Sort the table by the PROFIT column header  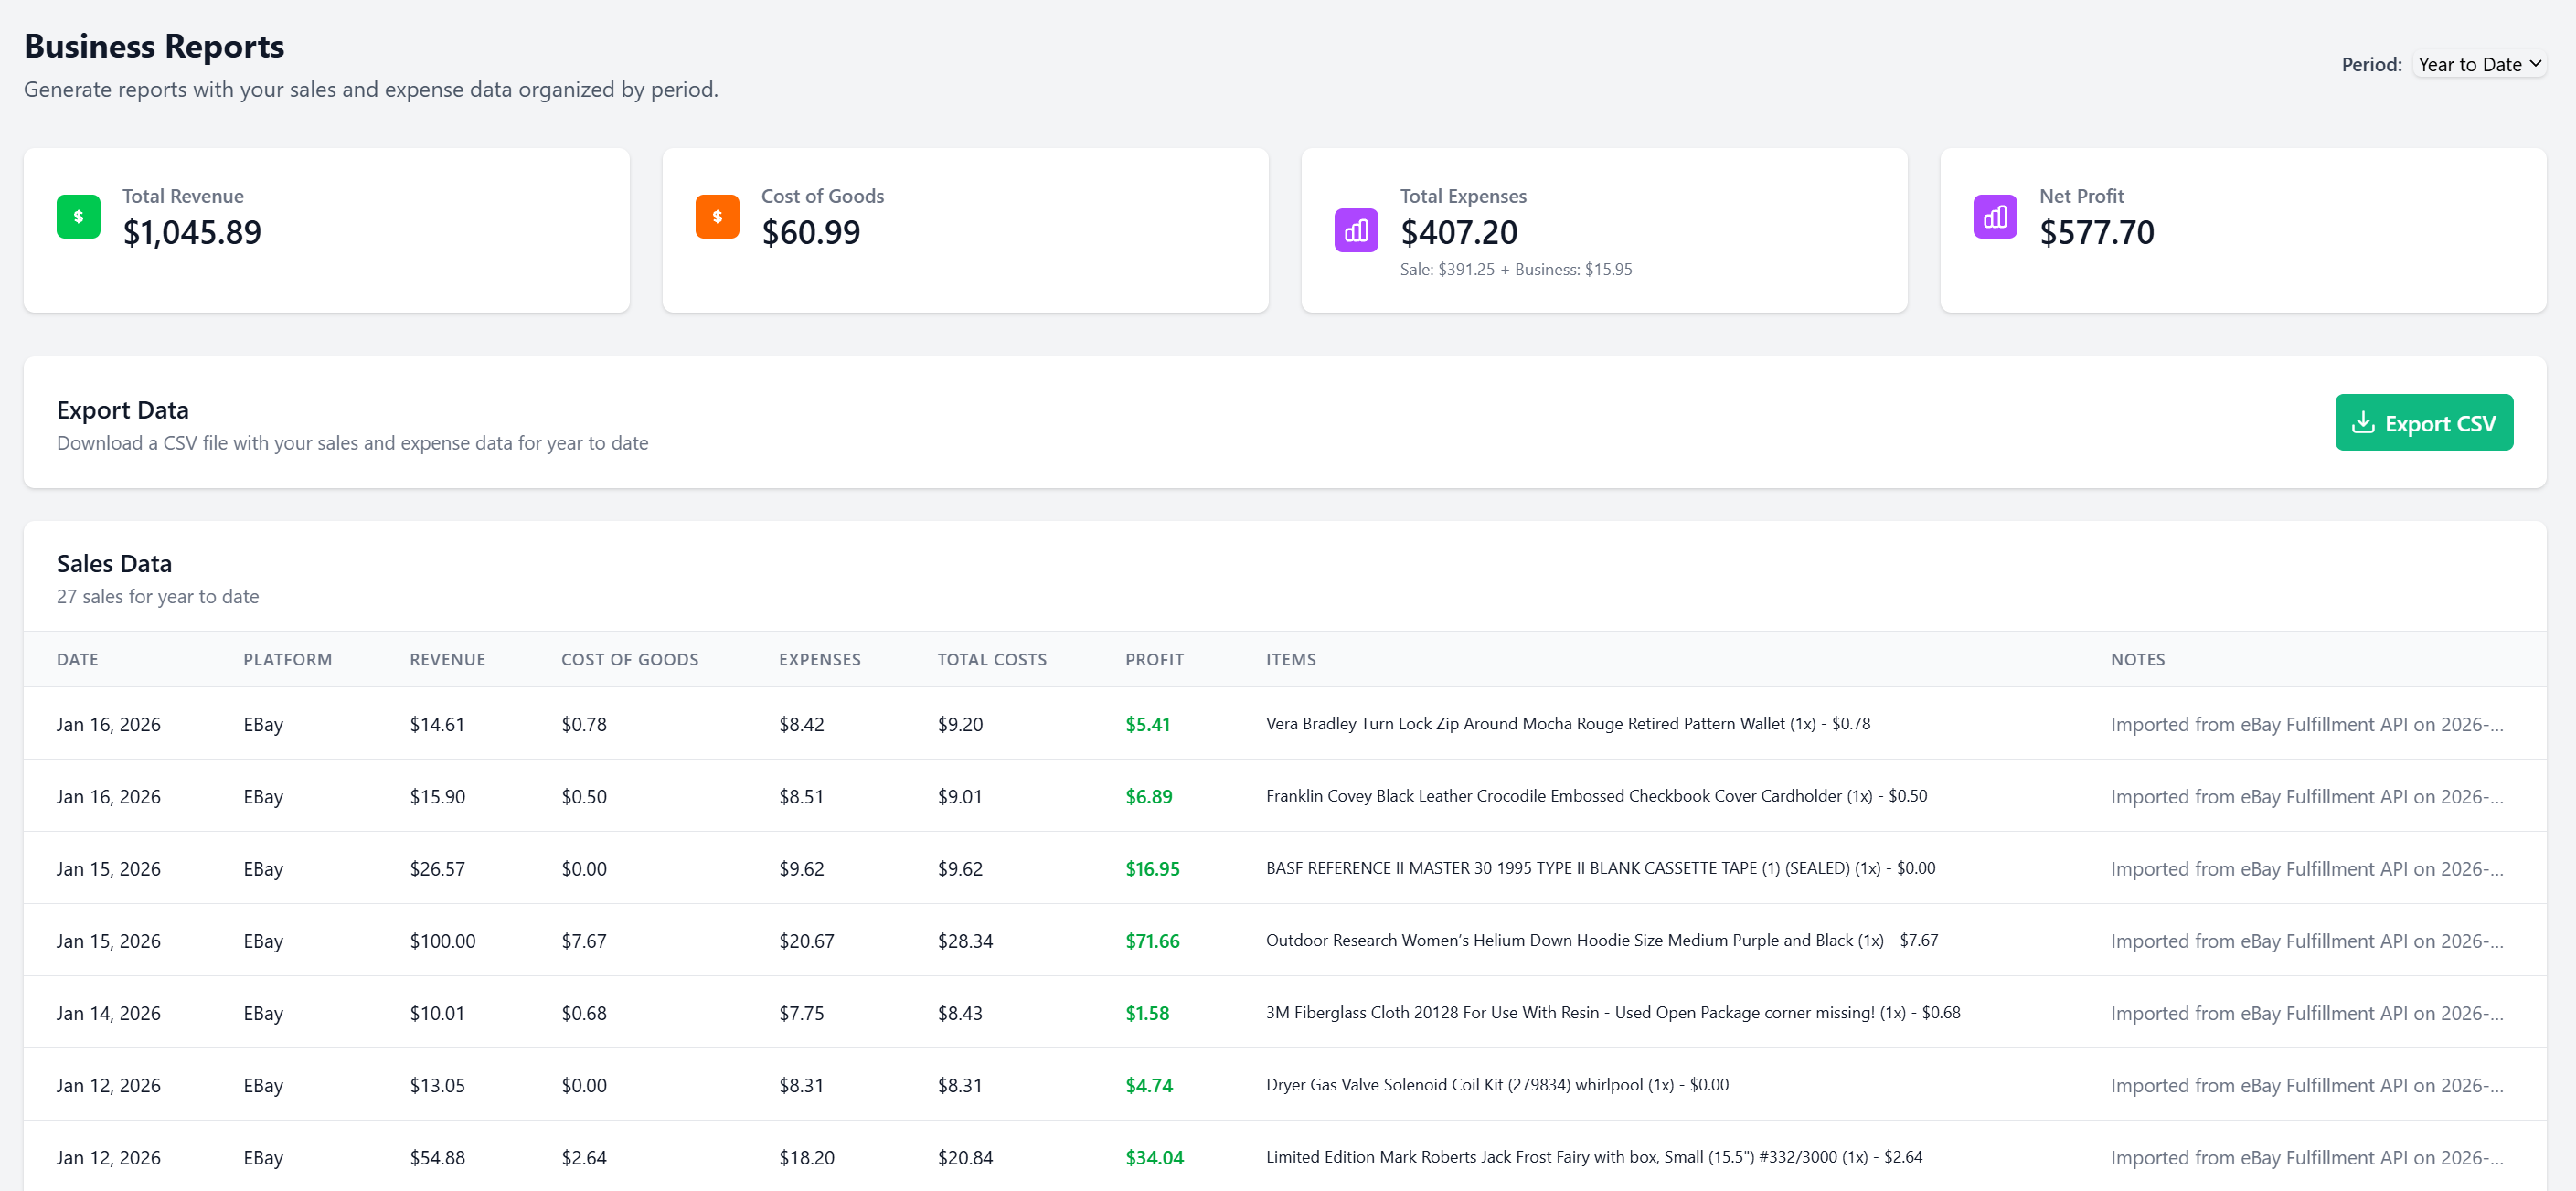(1154, 659)
